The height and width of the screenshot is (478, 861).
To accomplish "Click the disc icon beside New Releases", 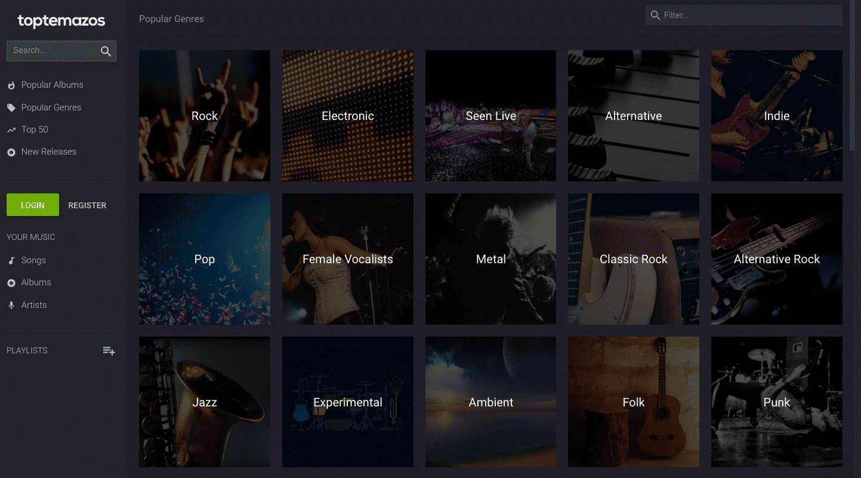I will tap(11, 152).
